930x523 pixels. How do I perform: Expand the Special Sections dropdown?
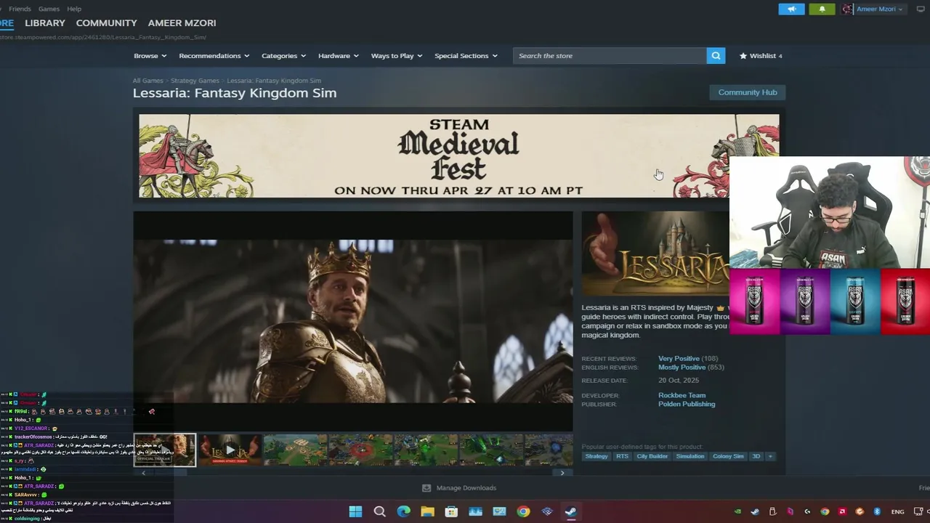tap(466, 56)
